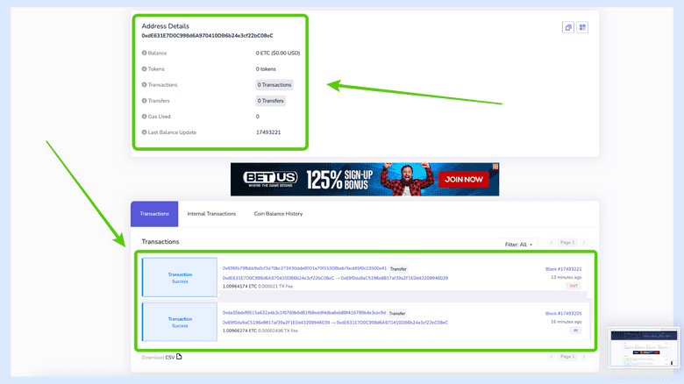Screen dimensions: 684x384
Task: Go to previous page using top pagination arrow
Action: pos(552,242)
